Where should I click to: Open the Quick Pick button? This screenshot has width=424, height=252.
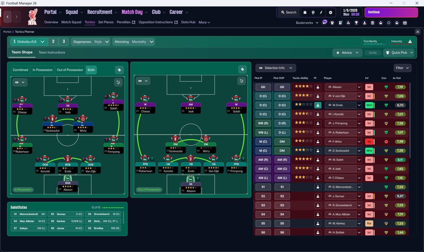[x=399, y=52]
